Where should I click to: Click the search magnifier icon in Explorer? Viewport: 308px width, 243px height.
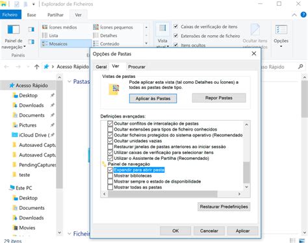pyautogui.click(x=300, y=67)
